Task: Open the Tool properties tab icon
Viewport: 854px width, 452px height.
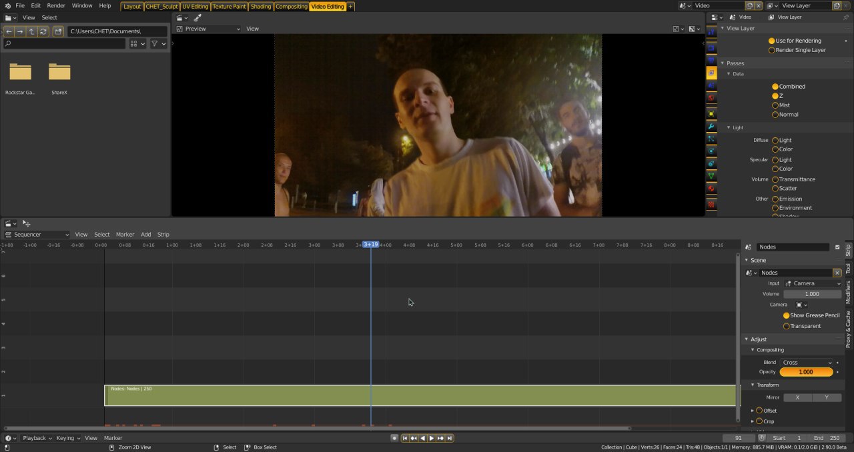Action: tap(711, 31)
